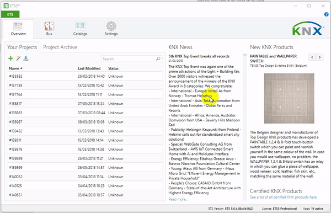
Task: Select project #139511
Action: tap(84, 140)
